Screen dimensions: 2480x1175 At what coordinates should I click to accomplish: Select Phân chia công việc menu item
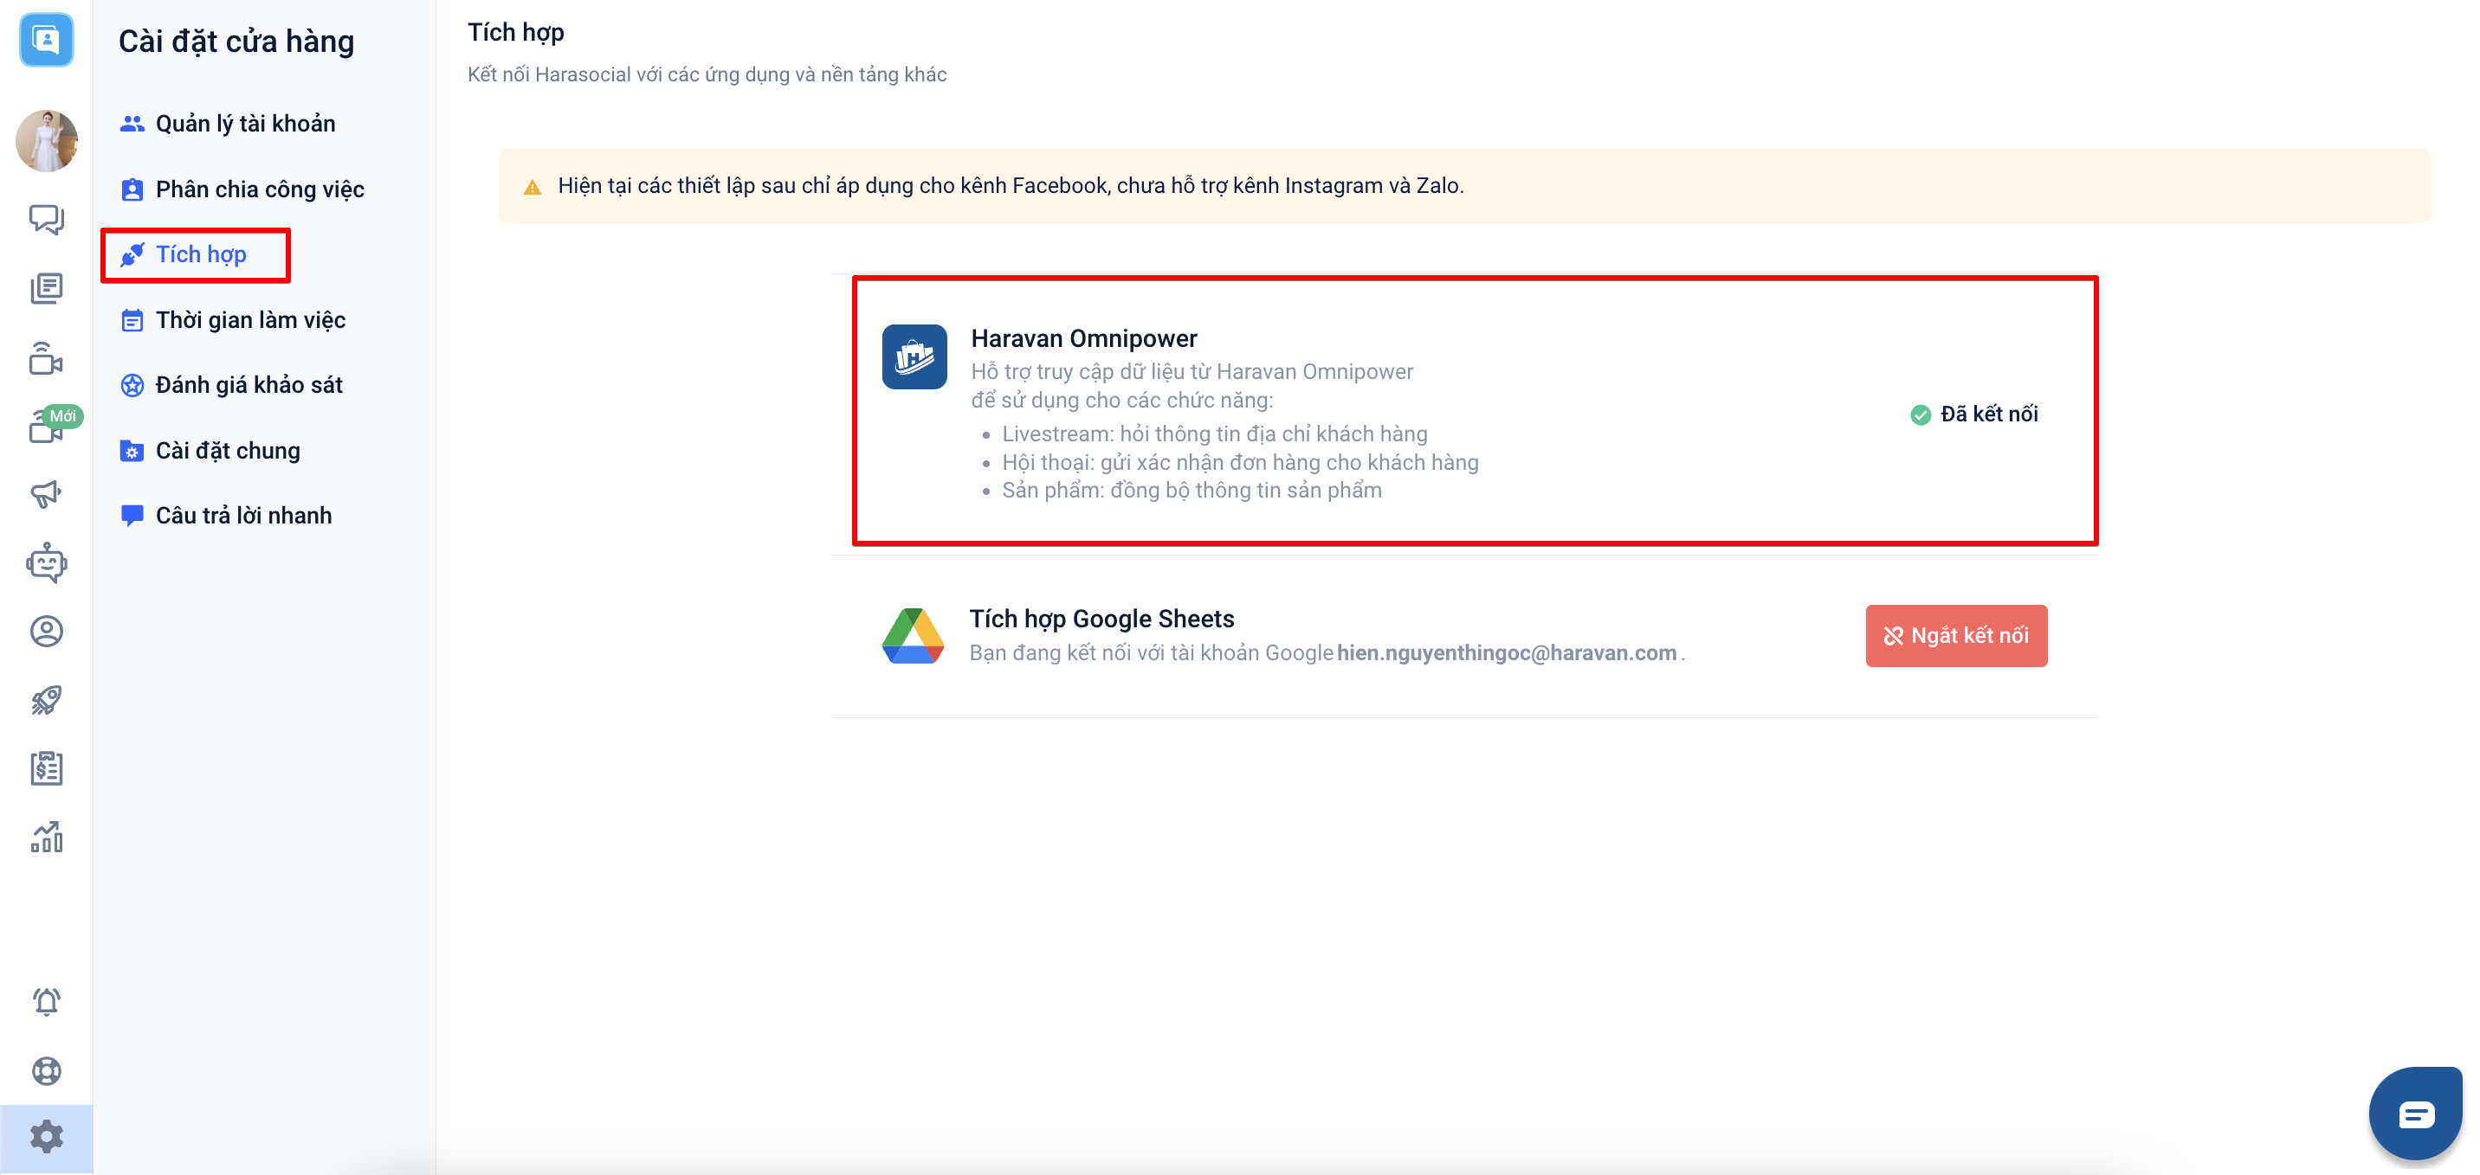click(x=259, y=189)
